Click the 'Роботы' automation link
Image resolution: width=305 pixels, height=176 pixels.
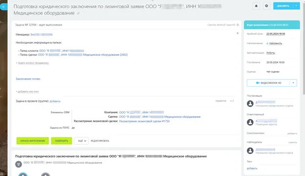(271, 53)
